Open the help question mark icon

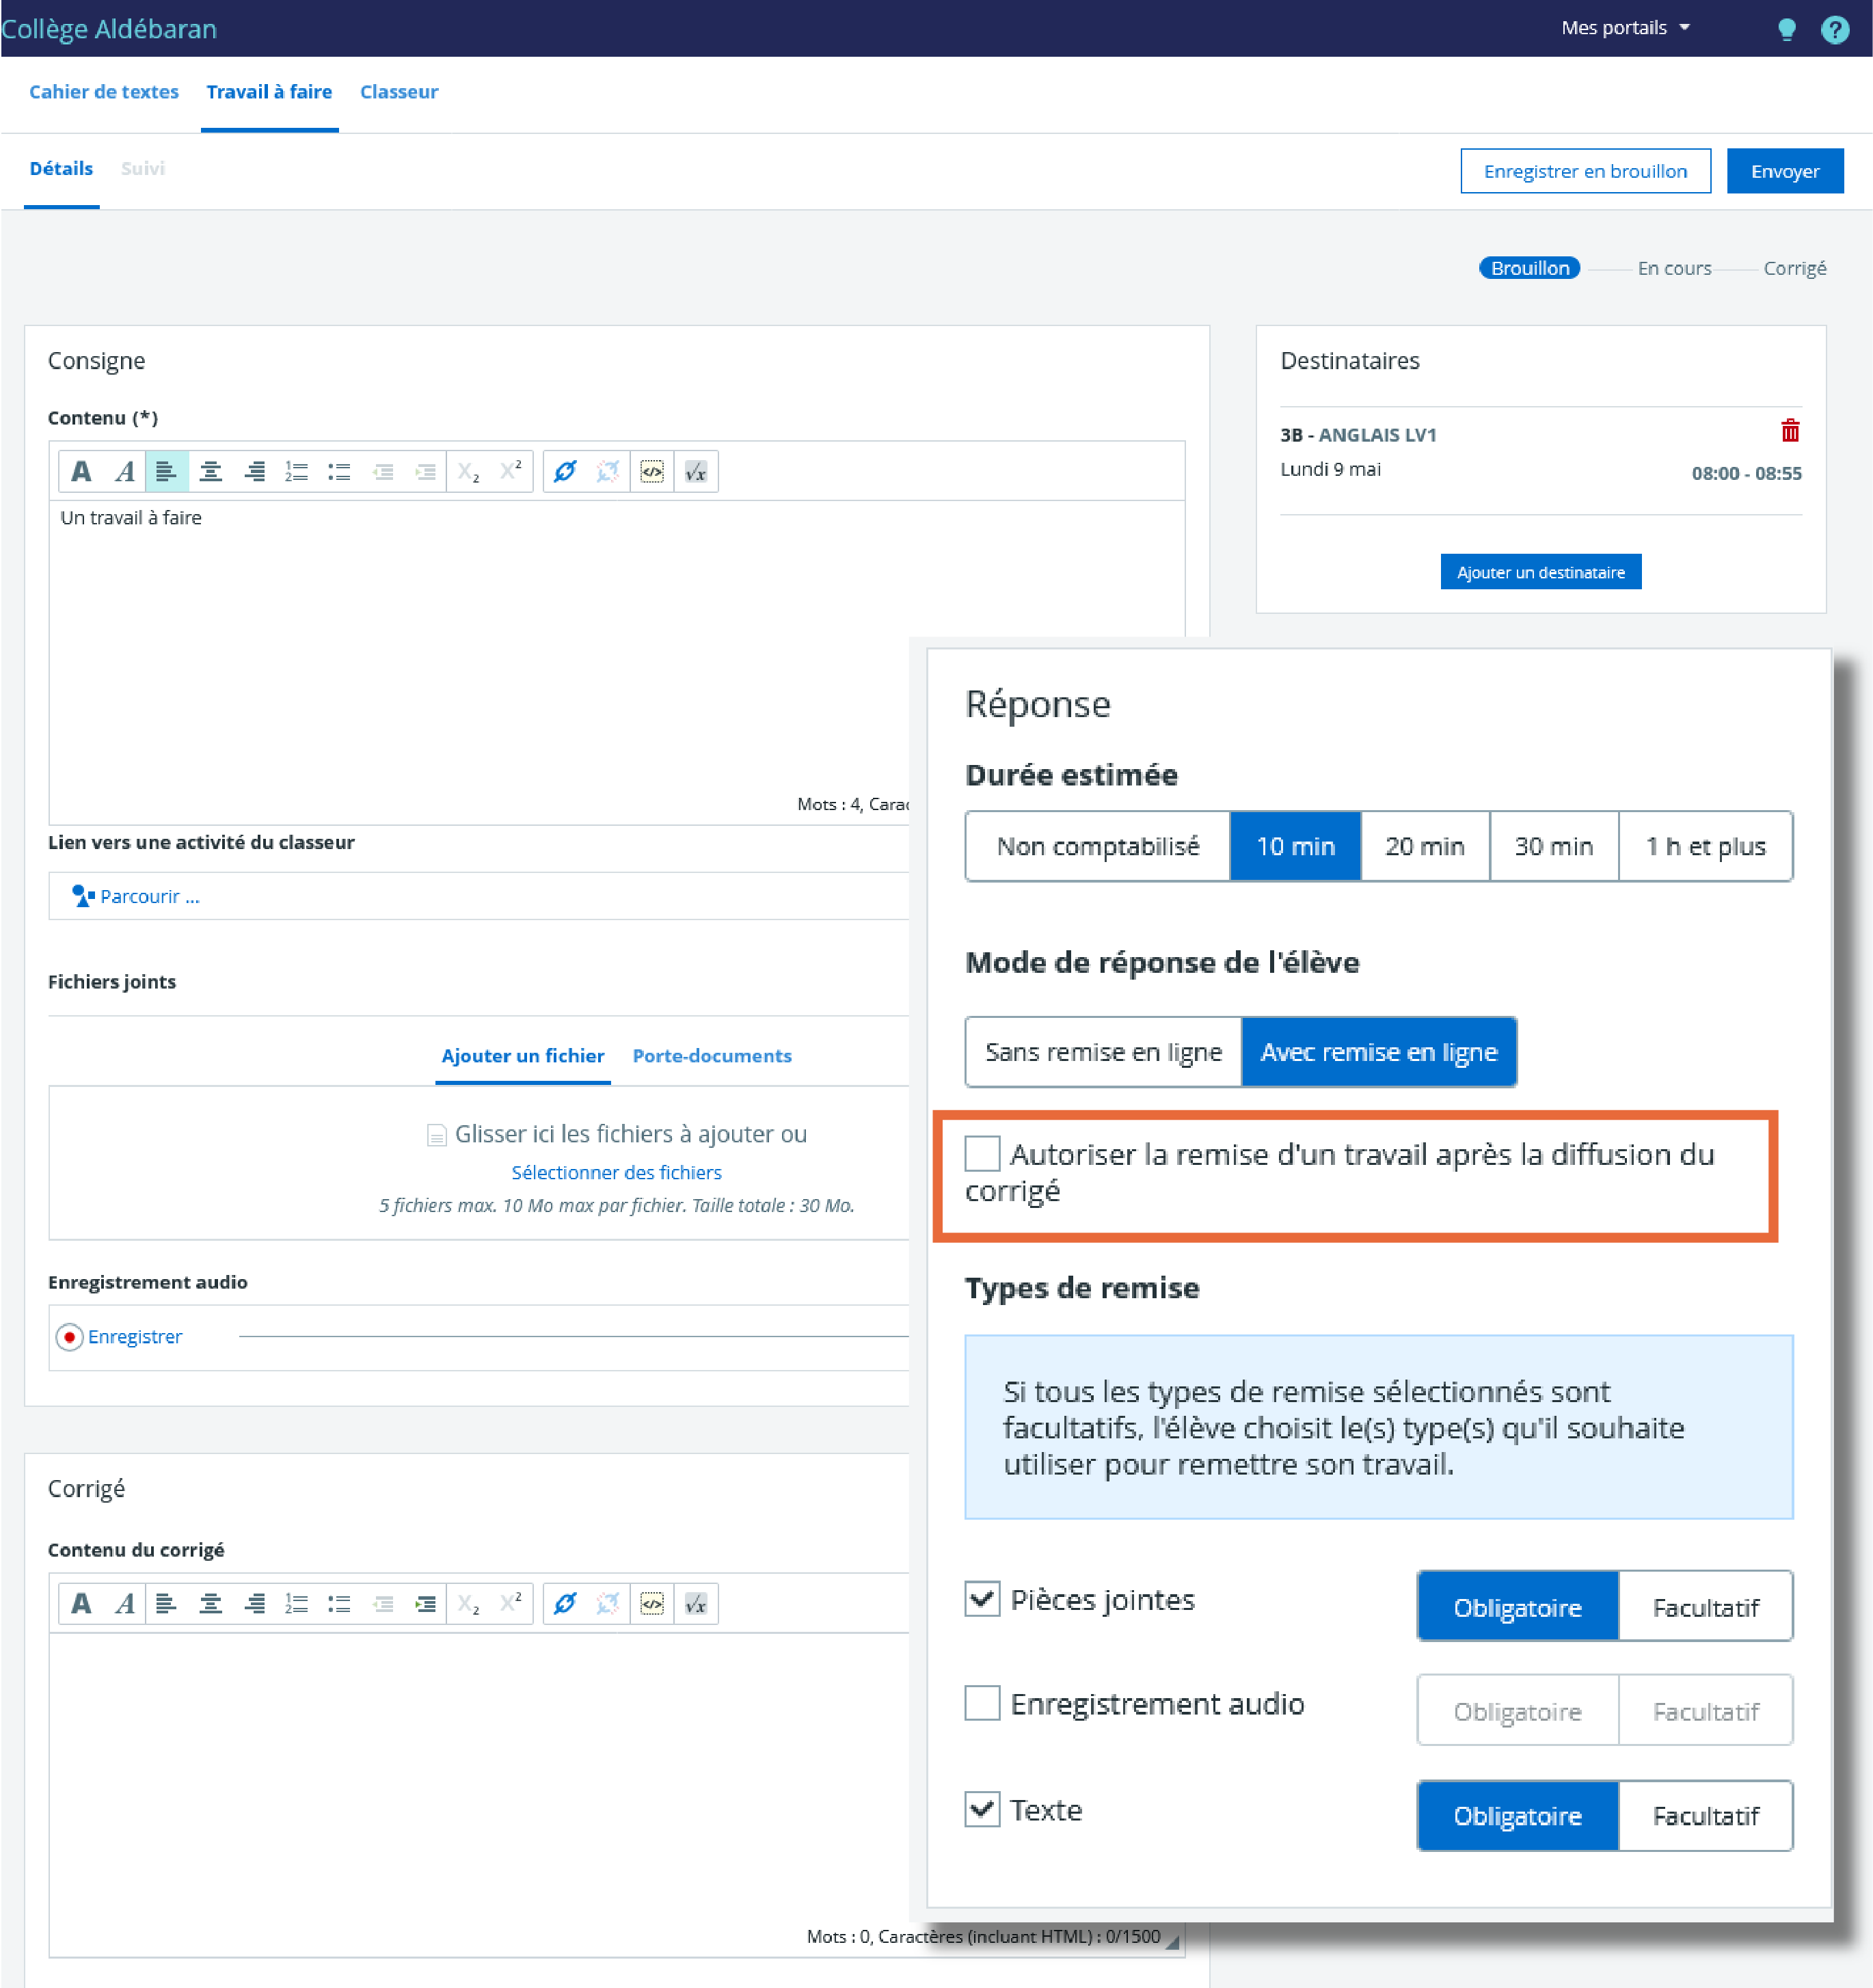[1835, 29]
